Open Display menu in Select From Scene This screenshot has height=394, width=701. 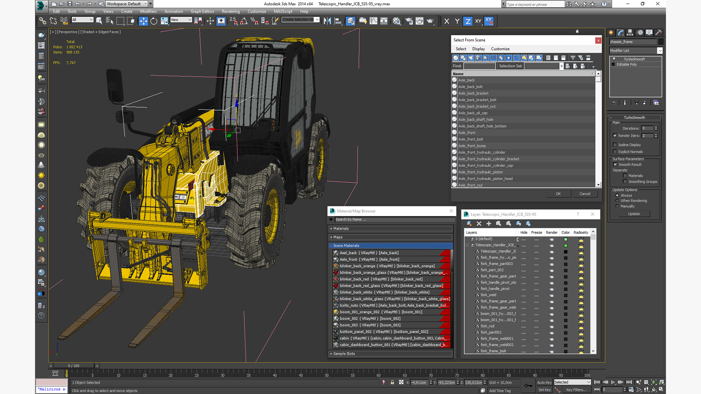point(478,49)
